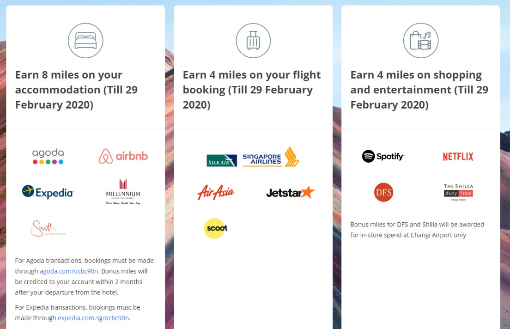
Task: Open the expedia.com.sg/ocbc90n link
Action: (x=93, y=318)
